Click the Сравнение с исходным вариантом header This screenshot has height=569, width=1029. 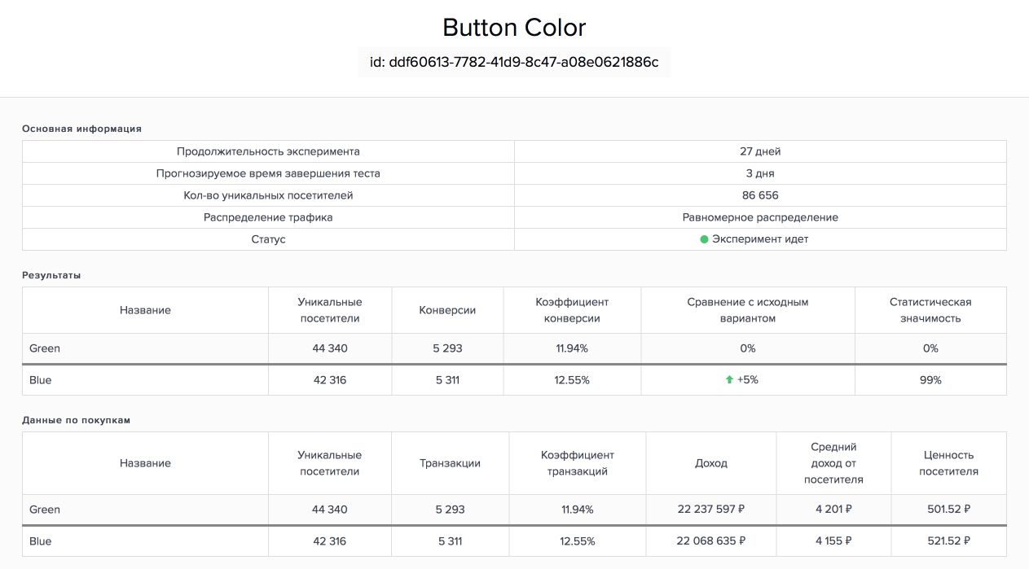point(748,310)
